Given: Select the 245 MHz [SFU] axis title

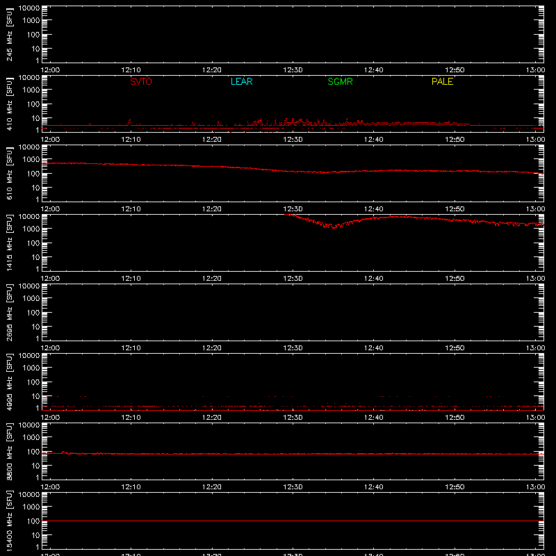Looking at the screenshot, I should click(x=9, y=34).
